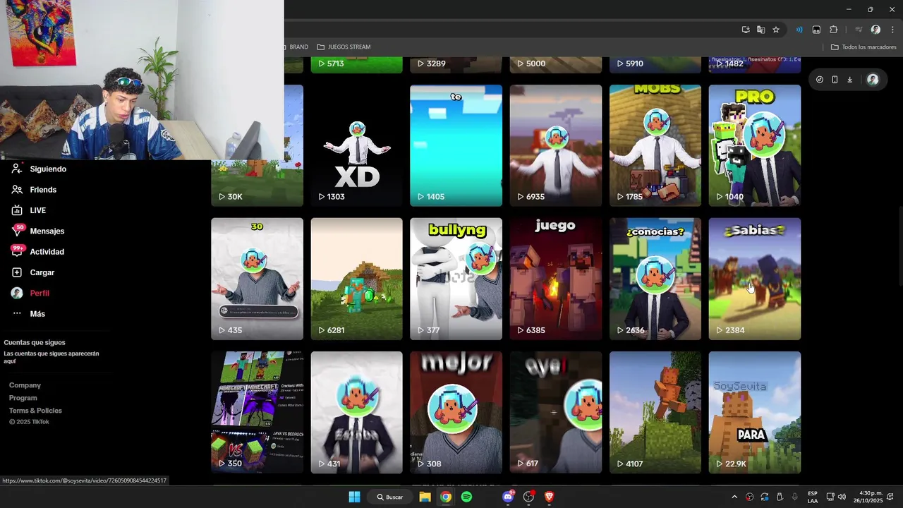The height and width of the screenshot is (508, 903).
Task: Click the taskbar clock showing 4:30 p. m.
Action: (x=868, y=497)
